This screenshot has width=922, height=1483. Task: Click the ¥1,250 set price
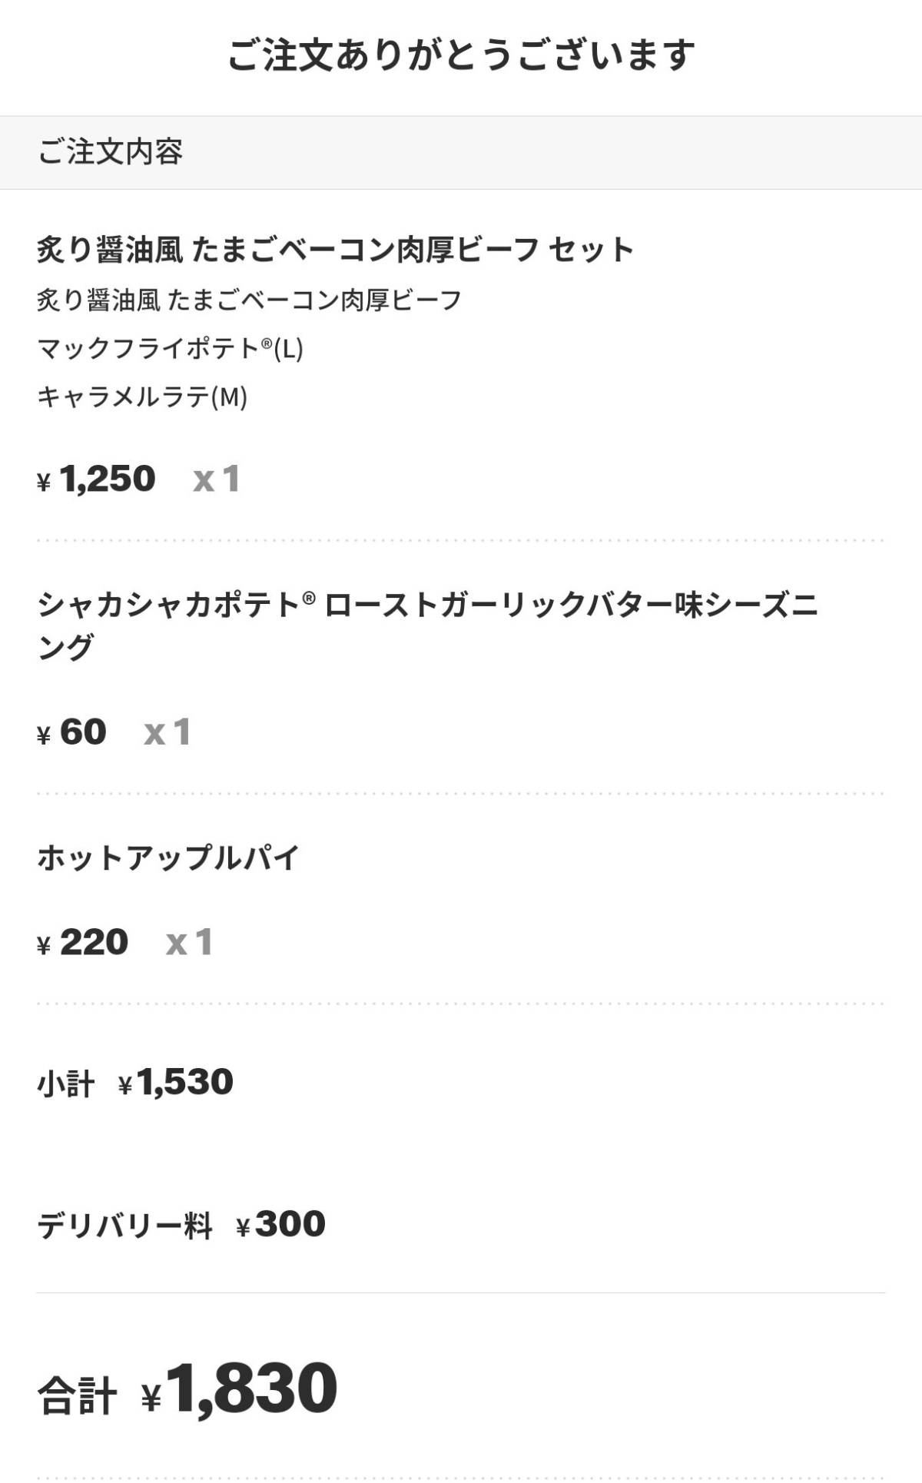coord(97,479)
